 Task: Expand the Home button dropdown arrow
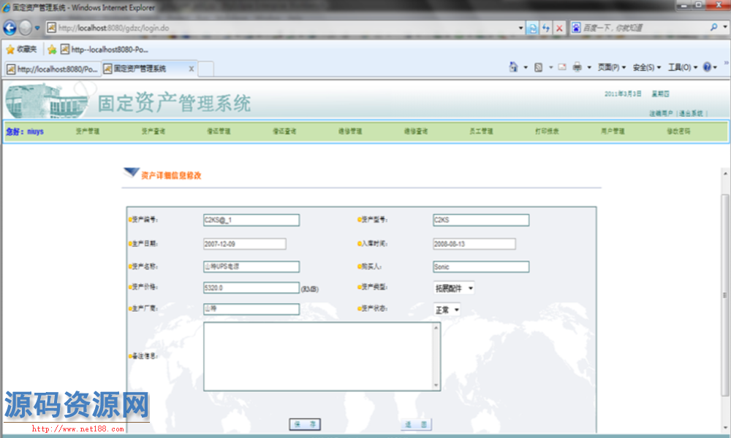click(526, 67)
